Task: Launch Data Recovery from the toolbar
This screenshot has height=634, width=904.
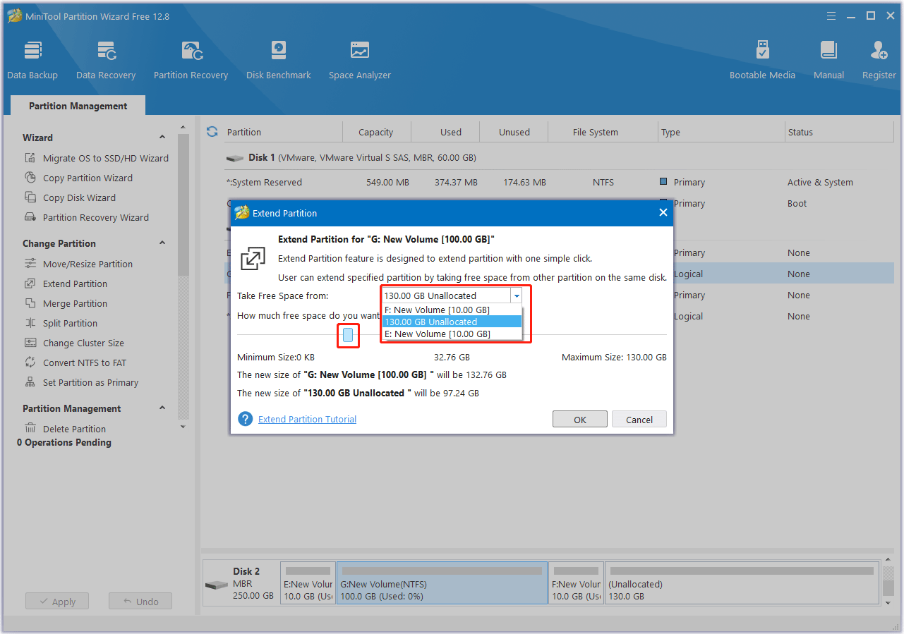Action: click(x=106, y=60)
